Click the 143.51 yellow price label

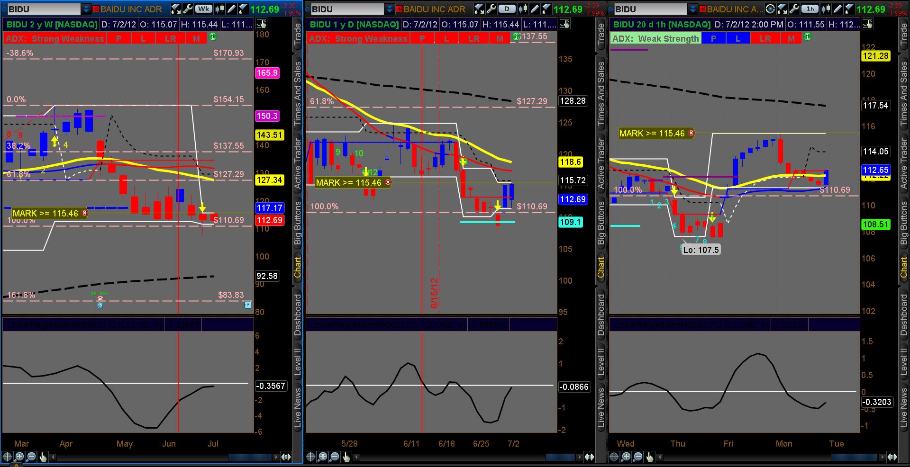269,135
